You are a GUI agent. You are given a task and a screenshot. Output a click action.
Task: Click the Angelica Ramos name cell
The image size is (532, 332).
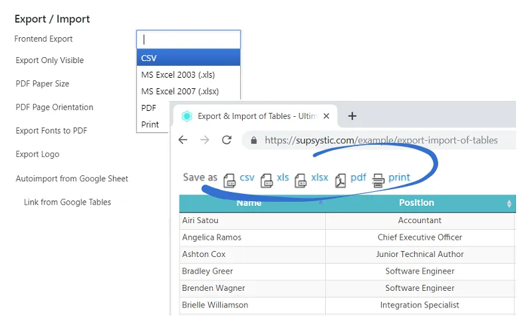tap(253, 238)
